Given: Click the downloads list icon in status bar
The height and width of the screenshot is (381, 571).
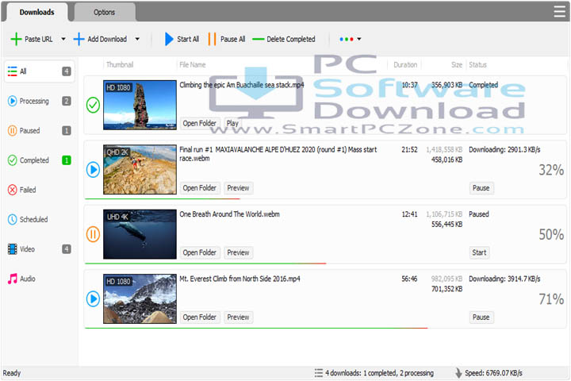Looking at the screenshot, I should (x=319, y=372).
